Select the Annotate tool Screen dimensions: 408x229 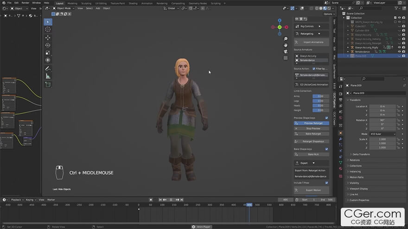(48, 68)
